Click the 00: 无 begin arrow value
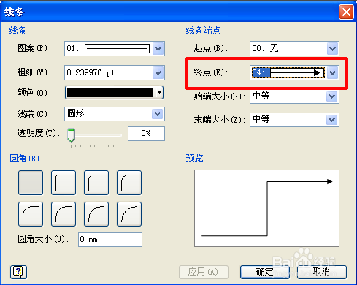The height and width of the screenshot is (285, 357). pyautogui.click(x=265, y=48)
